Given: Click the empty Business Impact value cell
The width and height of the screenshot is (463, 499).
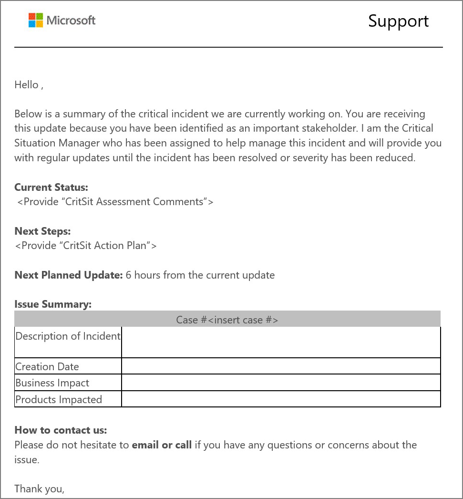Looking at the screenshot, I should [281, 383].
